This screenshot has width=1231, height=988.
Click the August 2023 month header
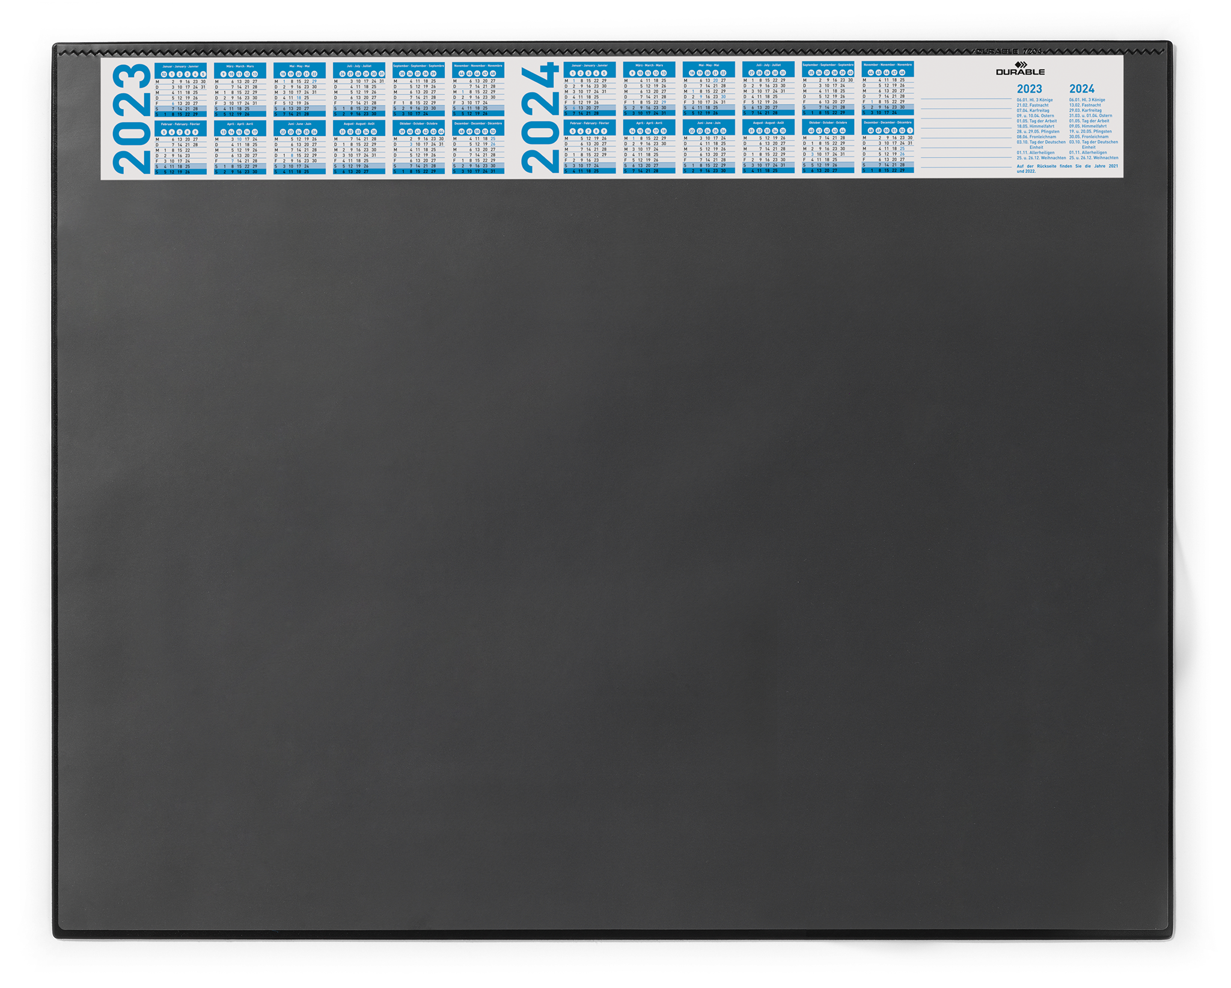[x=359, y=123]
